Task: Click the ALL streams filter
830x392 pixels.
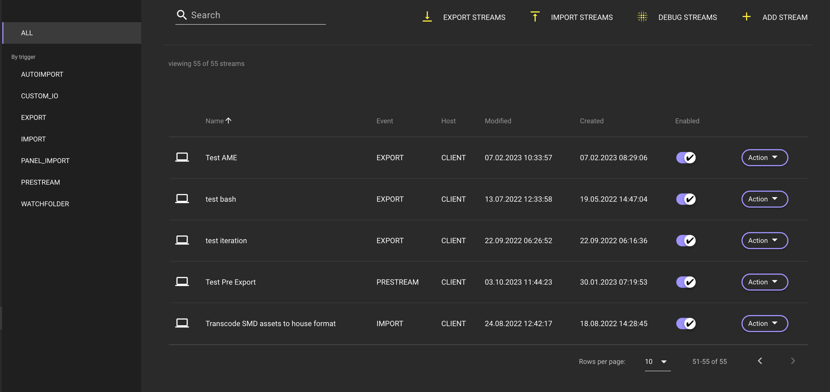Action: pos(27,33)
